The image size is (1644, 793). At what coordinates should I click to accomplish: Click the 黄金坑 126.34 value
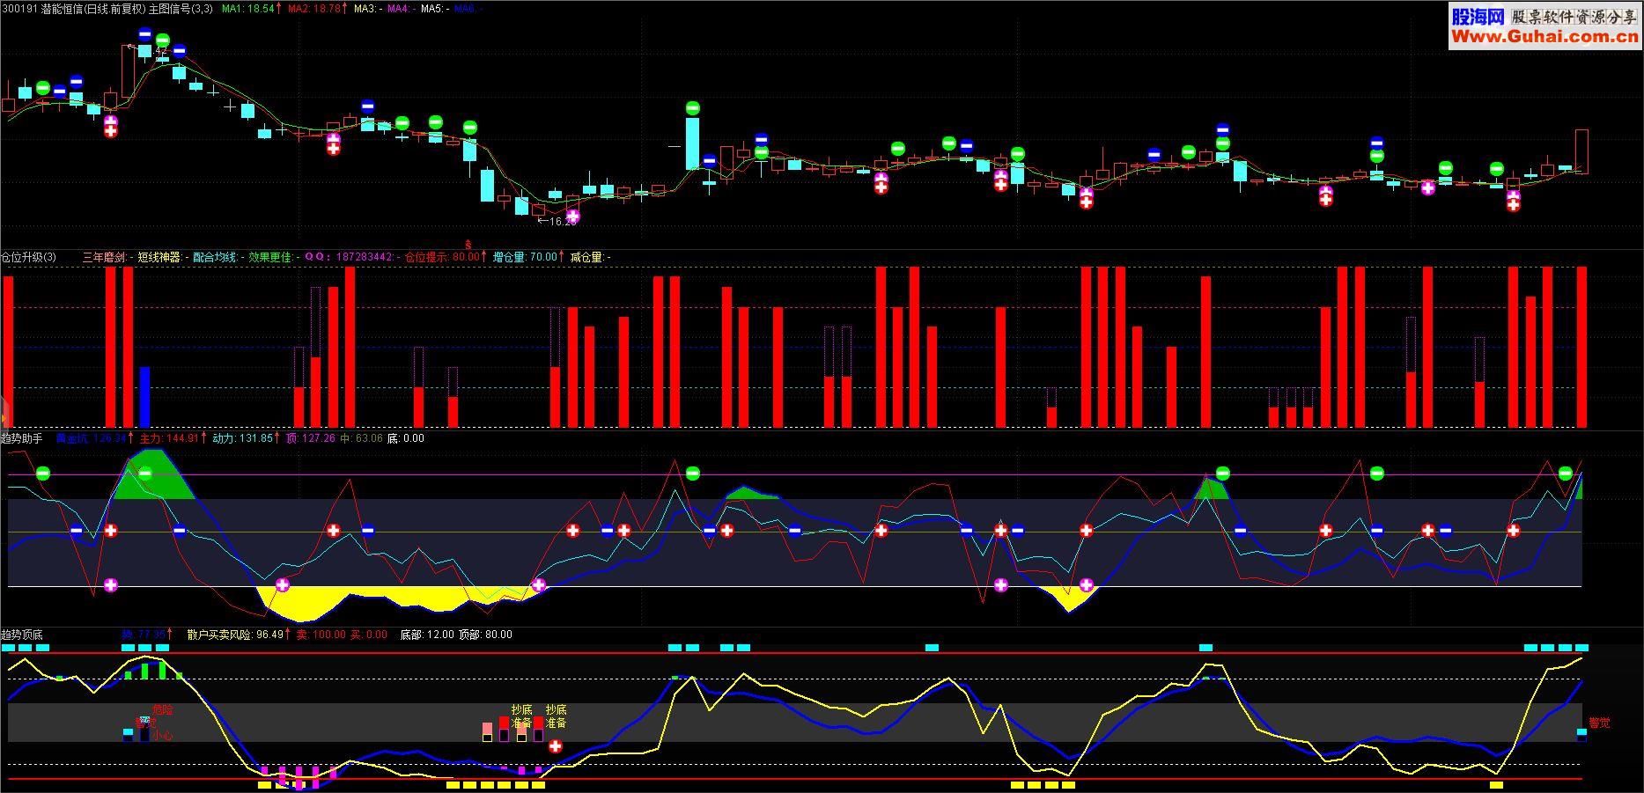[x=91, y=437]
